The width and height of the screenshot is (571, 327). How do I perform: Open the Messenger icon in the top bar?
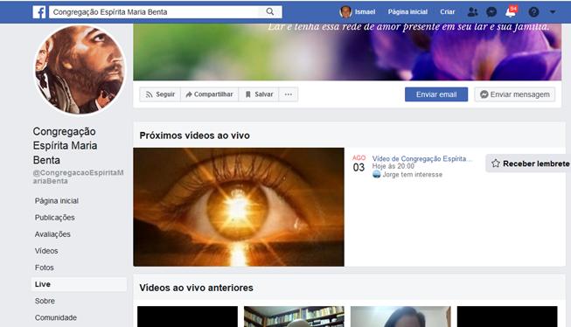tap(491, 12)
